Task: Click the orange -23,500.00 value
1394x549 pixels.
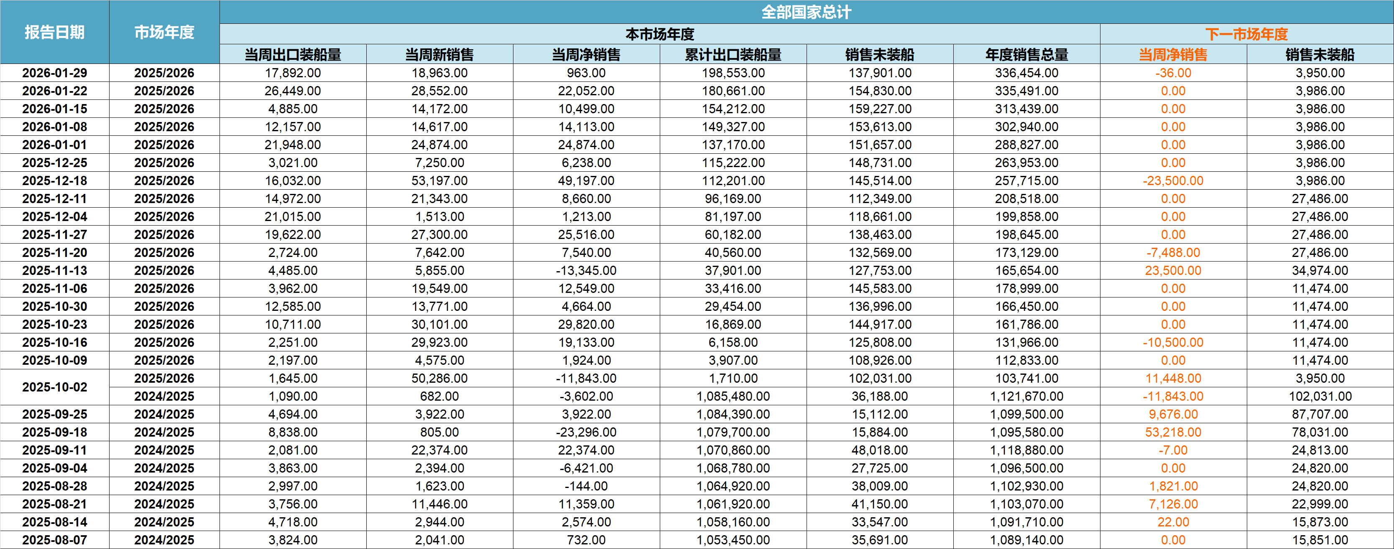Action: [1173, 180]
